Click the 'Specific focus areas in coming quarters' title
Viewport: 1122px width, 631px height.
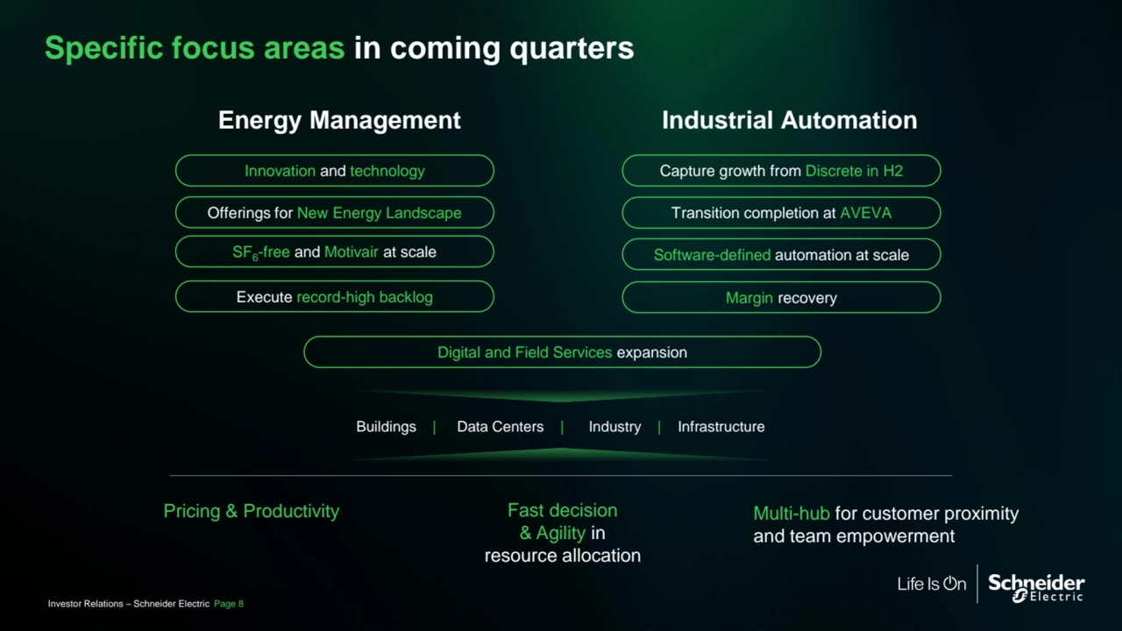[x=339, y=48]
